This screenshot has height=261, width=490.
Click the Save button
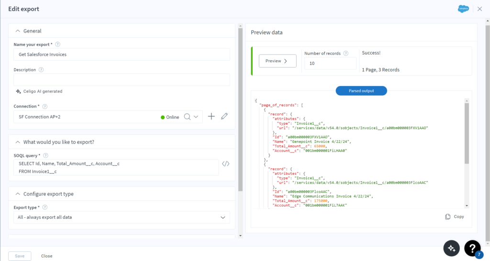[20, 256]
